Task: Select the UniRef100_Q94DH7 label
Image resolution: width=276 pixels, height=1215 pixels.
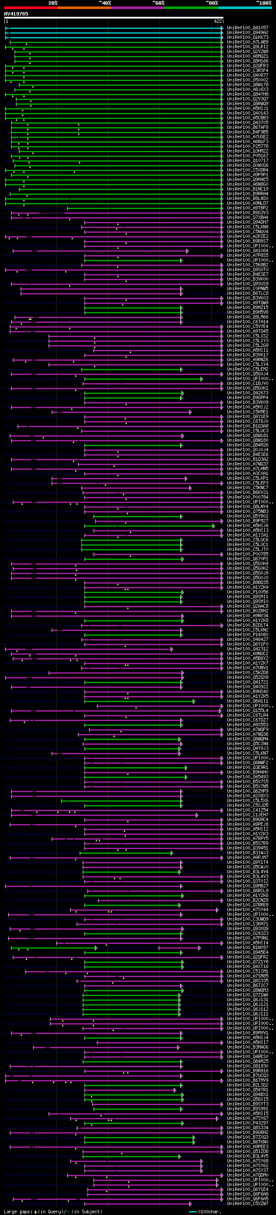Action: pyautogui.click(x=248, y=222)
